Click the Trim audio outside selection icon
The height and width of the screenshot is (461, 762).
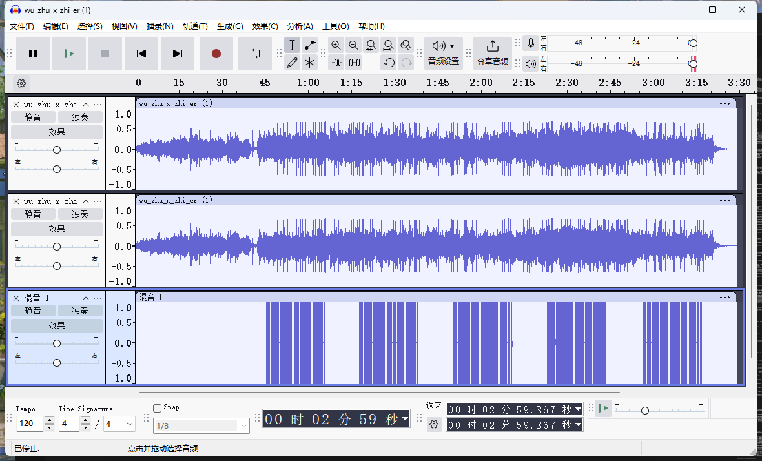336,63
